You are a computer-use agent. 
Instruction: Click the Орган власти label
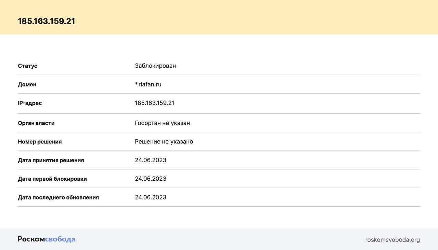[x=36, y=123]
